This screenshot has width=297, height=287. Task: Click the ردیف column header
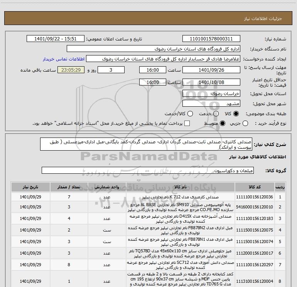click(280, 187)
